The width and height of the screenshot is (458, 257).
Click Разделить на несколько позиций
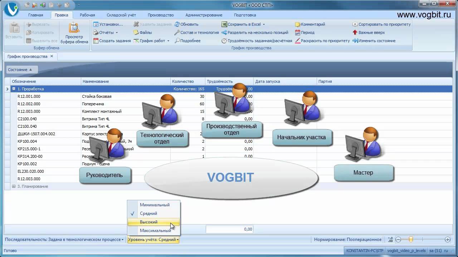[x=255, y=32]
